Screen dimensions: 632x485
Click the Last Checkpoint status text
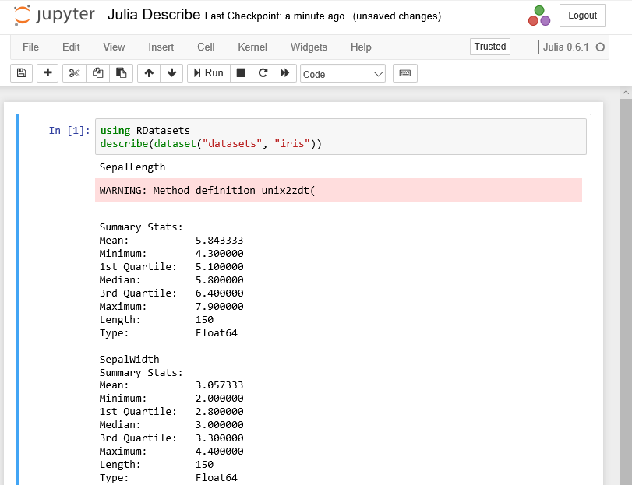click(274, 16)
